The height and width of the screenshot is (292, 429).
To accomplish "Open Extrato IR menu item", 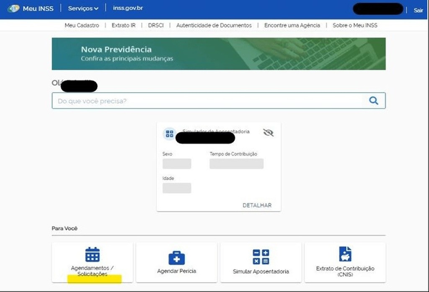I will [x=124, y=26].
